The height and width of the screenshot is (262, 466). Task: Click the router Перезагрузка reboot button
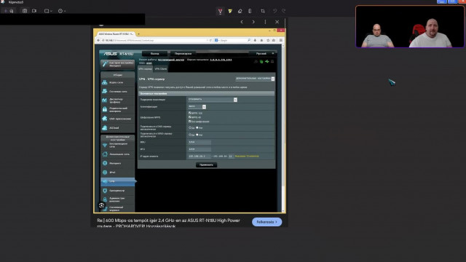coord(183,54)
